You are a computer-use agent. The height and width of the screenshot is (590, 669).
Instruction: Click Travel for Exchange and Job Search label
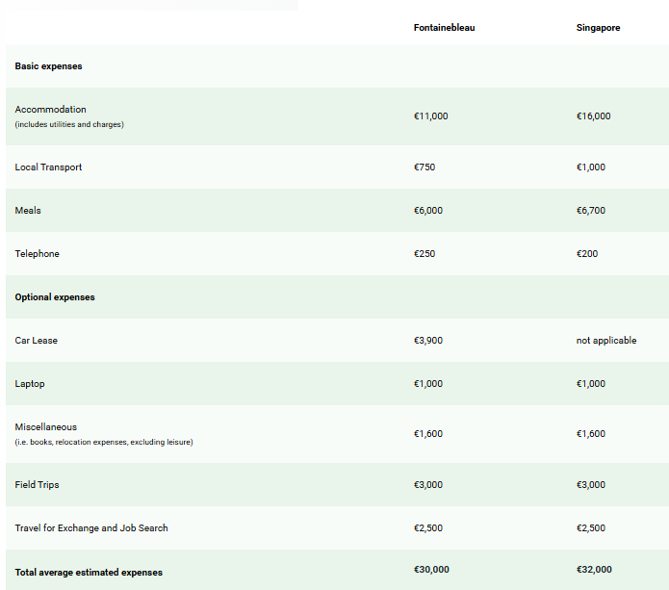click(91, 528)
